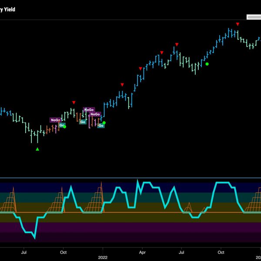Click the middle Go label, in November 2021
The width and height of the screenshot is (261, 261).
tap(83, 122)
